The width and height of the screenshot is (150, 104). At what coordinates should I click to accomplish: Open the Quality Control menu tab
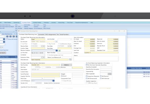37,23
